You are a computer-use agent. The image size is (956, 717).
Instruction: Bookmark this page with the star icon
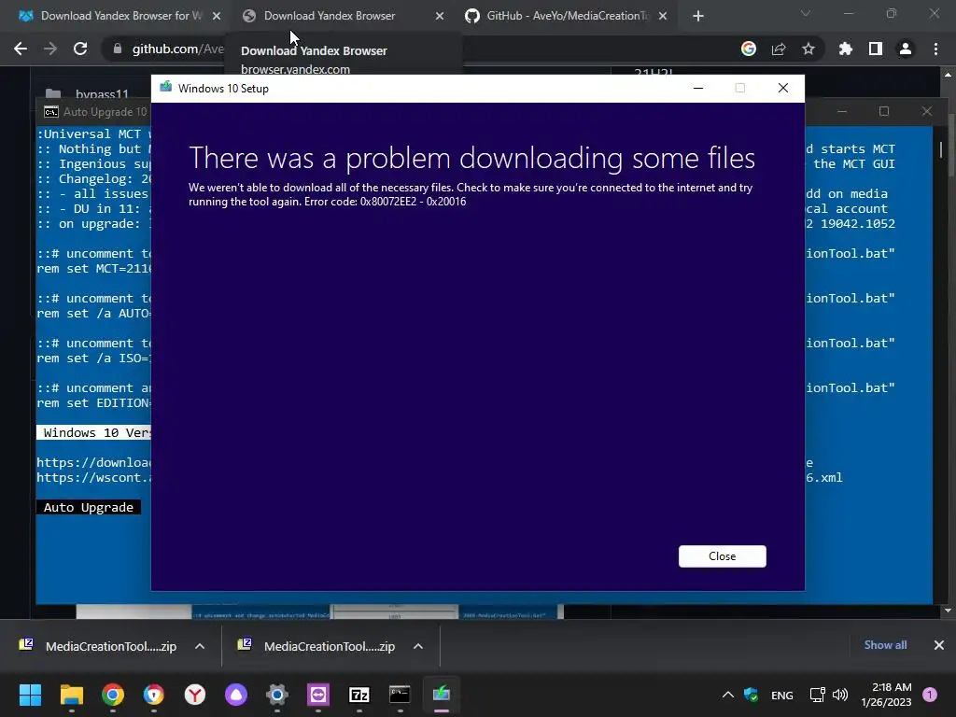808,49
